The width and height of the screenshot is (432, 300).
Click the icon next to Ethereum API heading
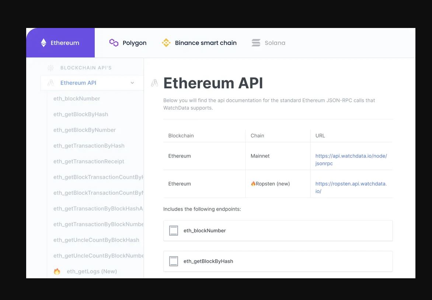(x=154, y=83)
